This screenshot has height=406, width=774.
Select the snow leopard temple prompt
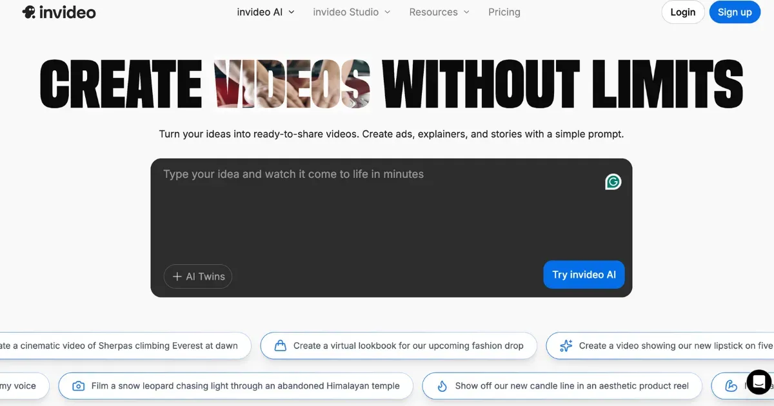tap(235, 386)
